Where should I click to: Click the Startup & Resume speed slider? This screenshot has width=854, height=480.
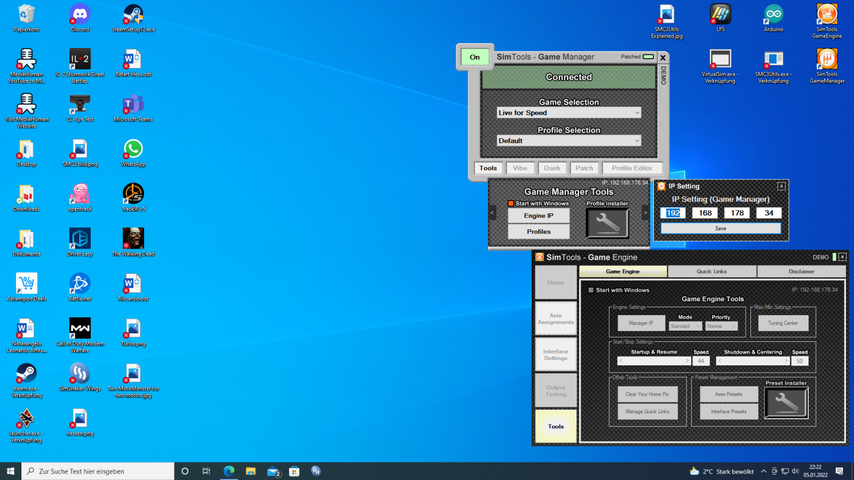tap(654, 361)
